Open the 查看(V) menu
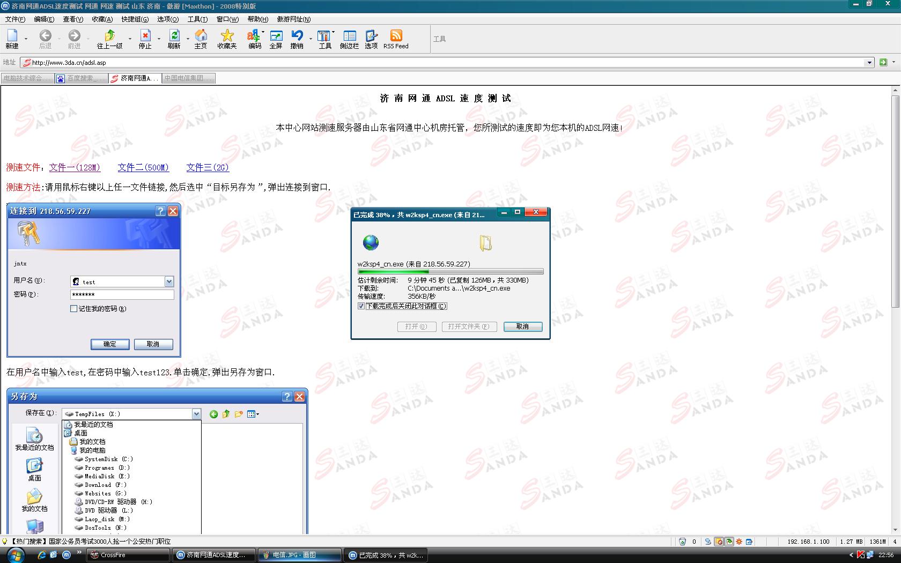Viewport: 901px width, 563px height. pyautogui.click(x=73, y=19)
